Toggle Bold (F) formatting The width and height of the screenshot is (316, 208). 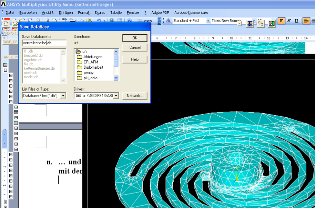(281, 21)
